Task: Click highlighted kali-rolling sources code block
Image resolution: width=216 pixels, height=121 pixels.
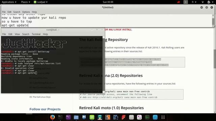Action: 132,62
